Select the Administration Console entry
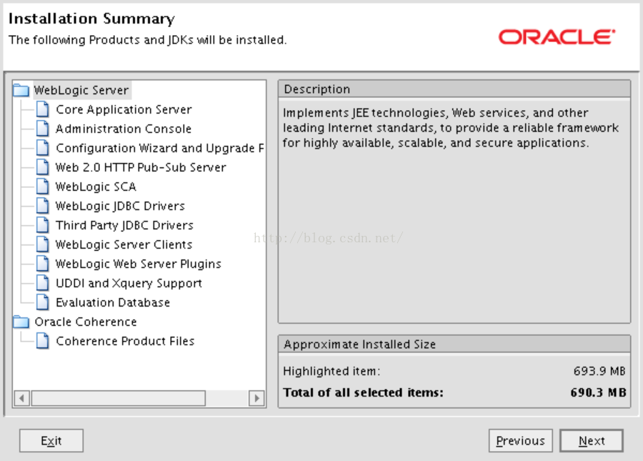The image size is (643, 461). [124, 129]
